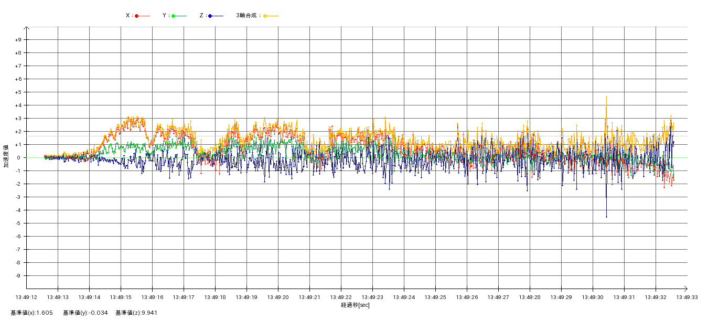
Task: Click the 基準値(x):1.605 readout
Action: [x=32, y=313]
